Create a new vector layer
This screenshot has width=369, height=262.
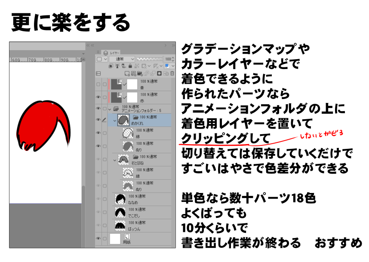(133, 73)
